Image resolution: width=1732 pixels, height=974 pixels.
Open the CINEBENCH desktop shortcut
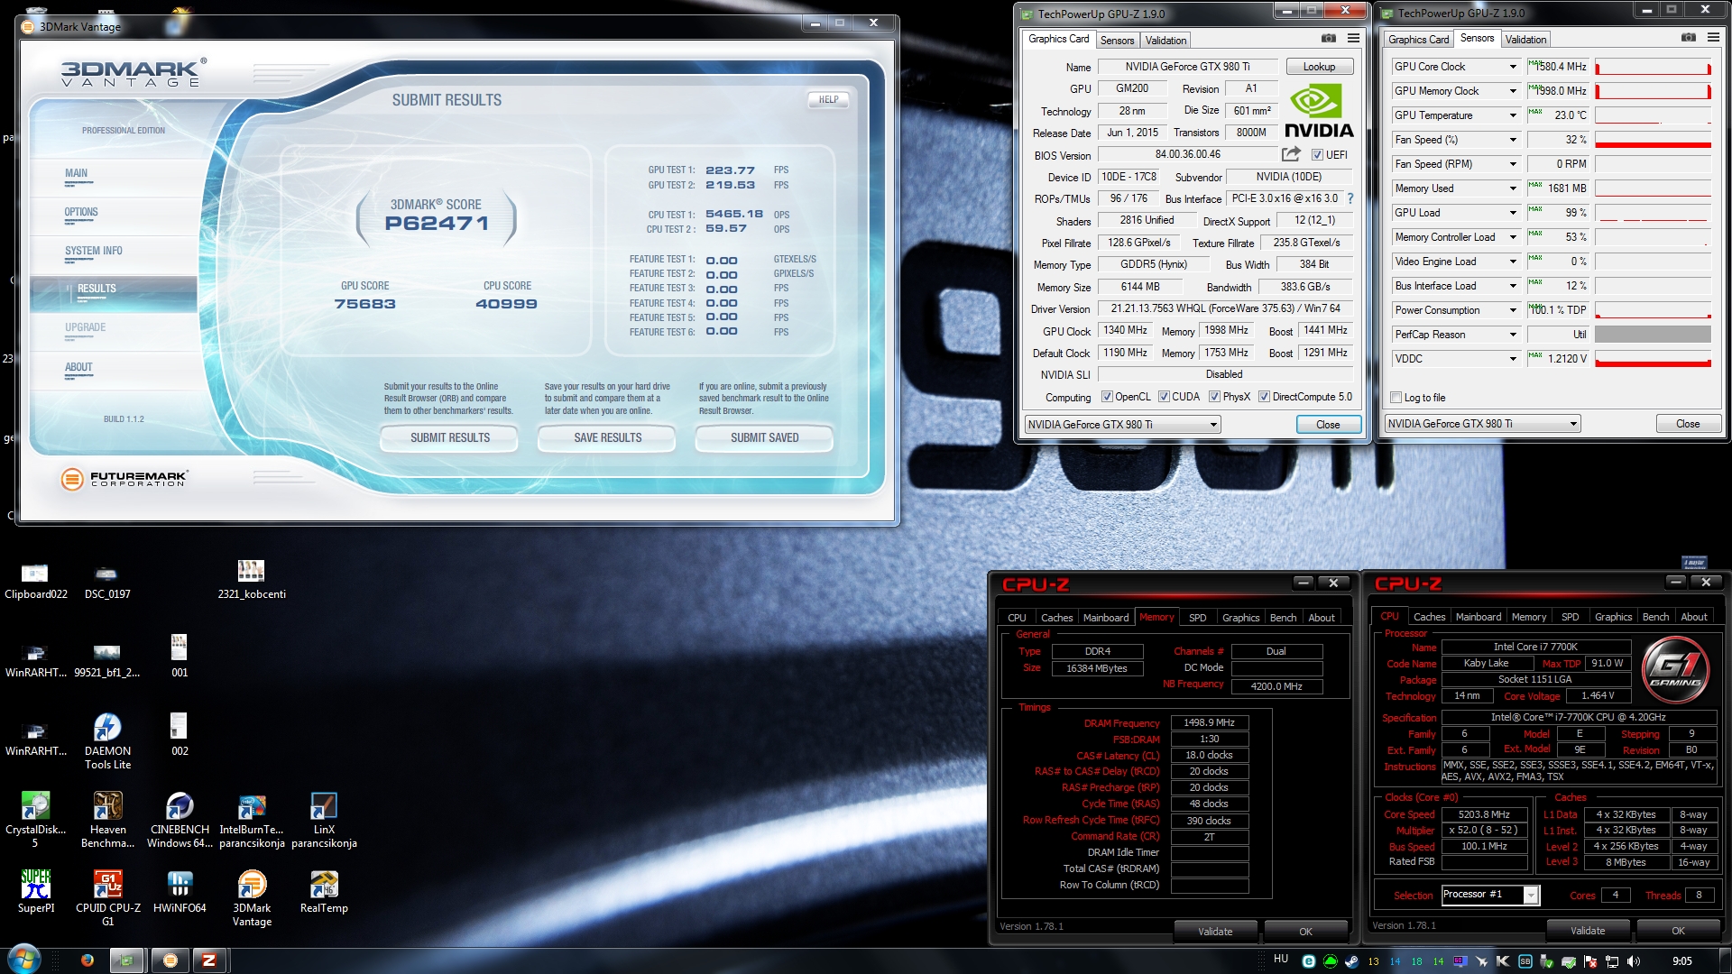180,806
